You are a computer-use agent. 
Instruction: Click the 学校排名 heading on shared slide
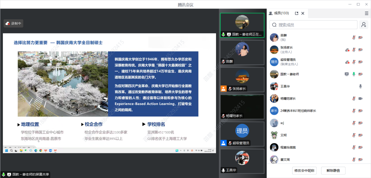pos(156,124)
